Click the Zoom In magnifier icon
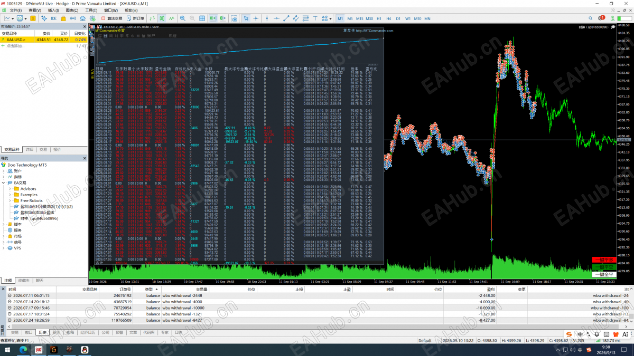This screenshot has width=634, height=356. coord(183,18)
